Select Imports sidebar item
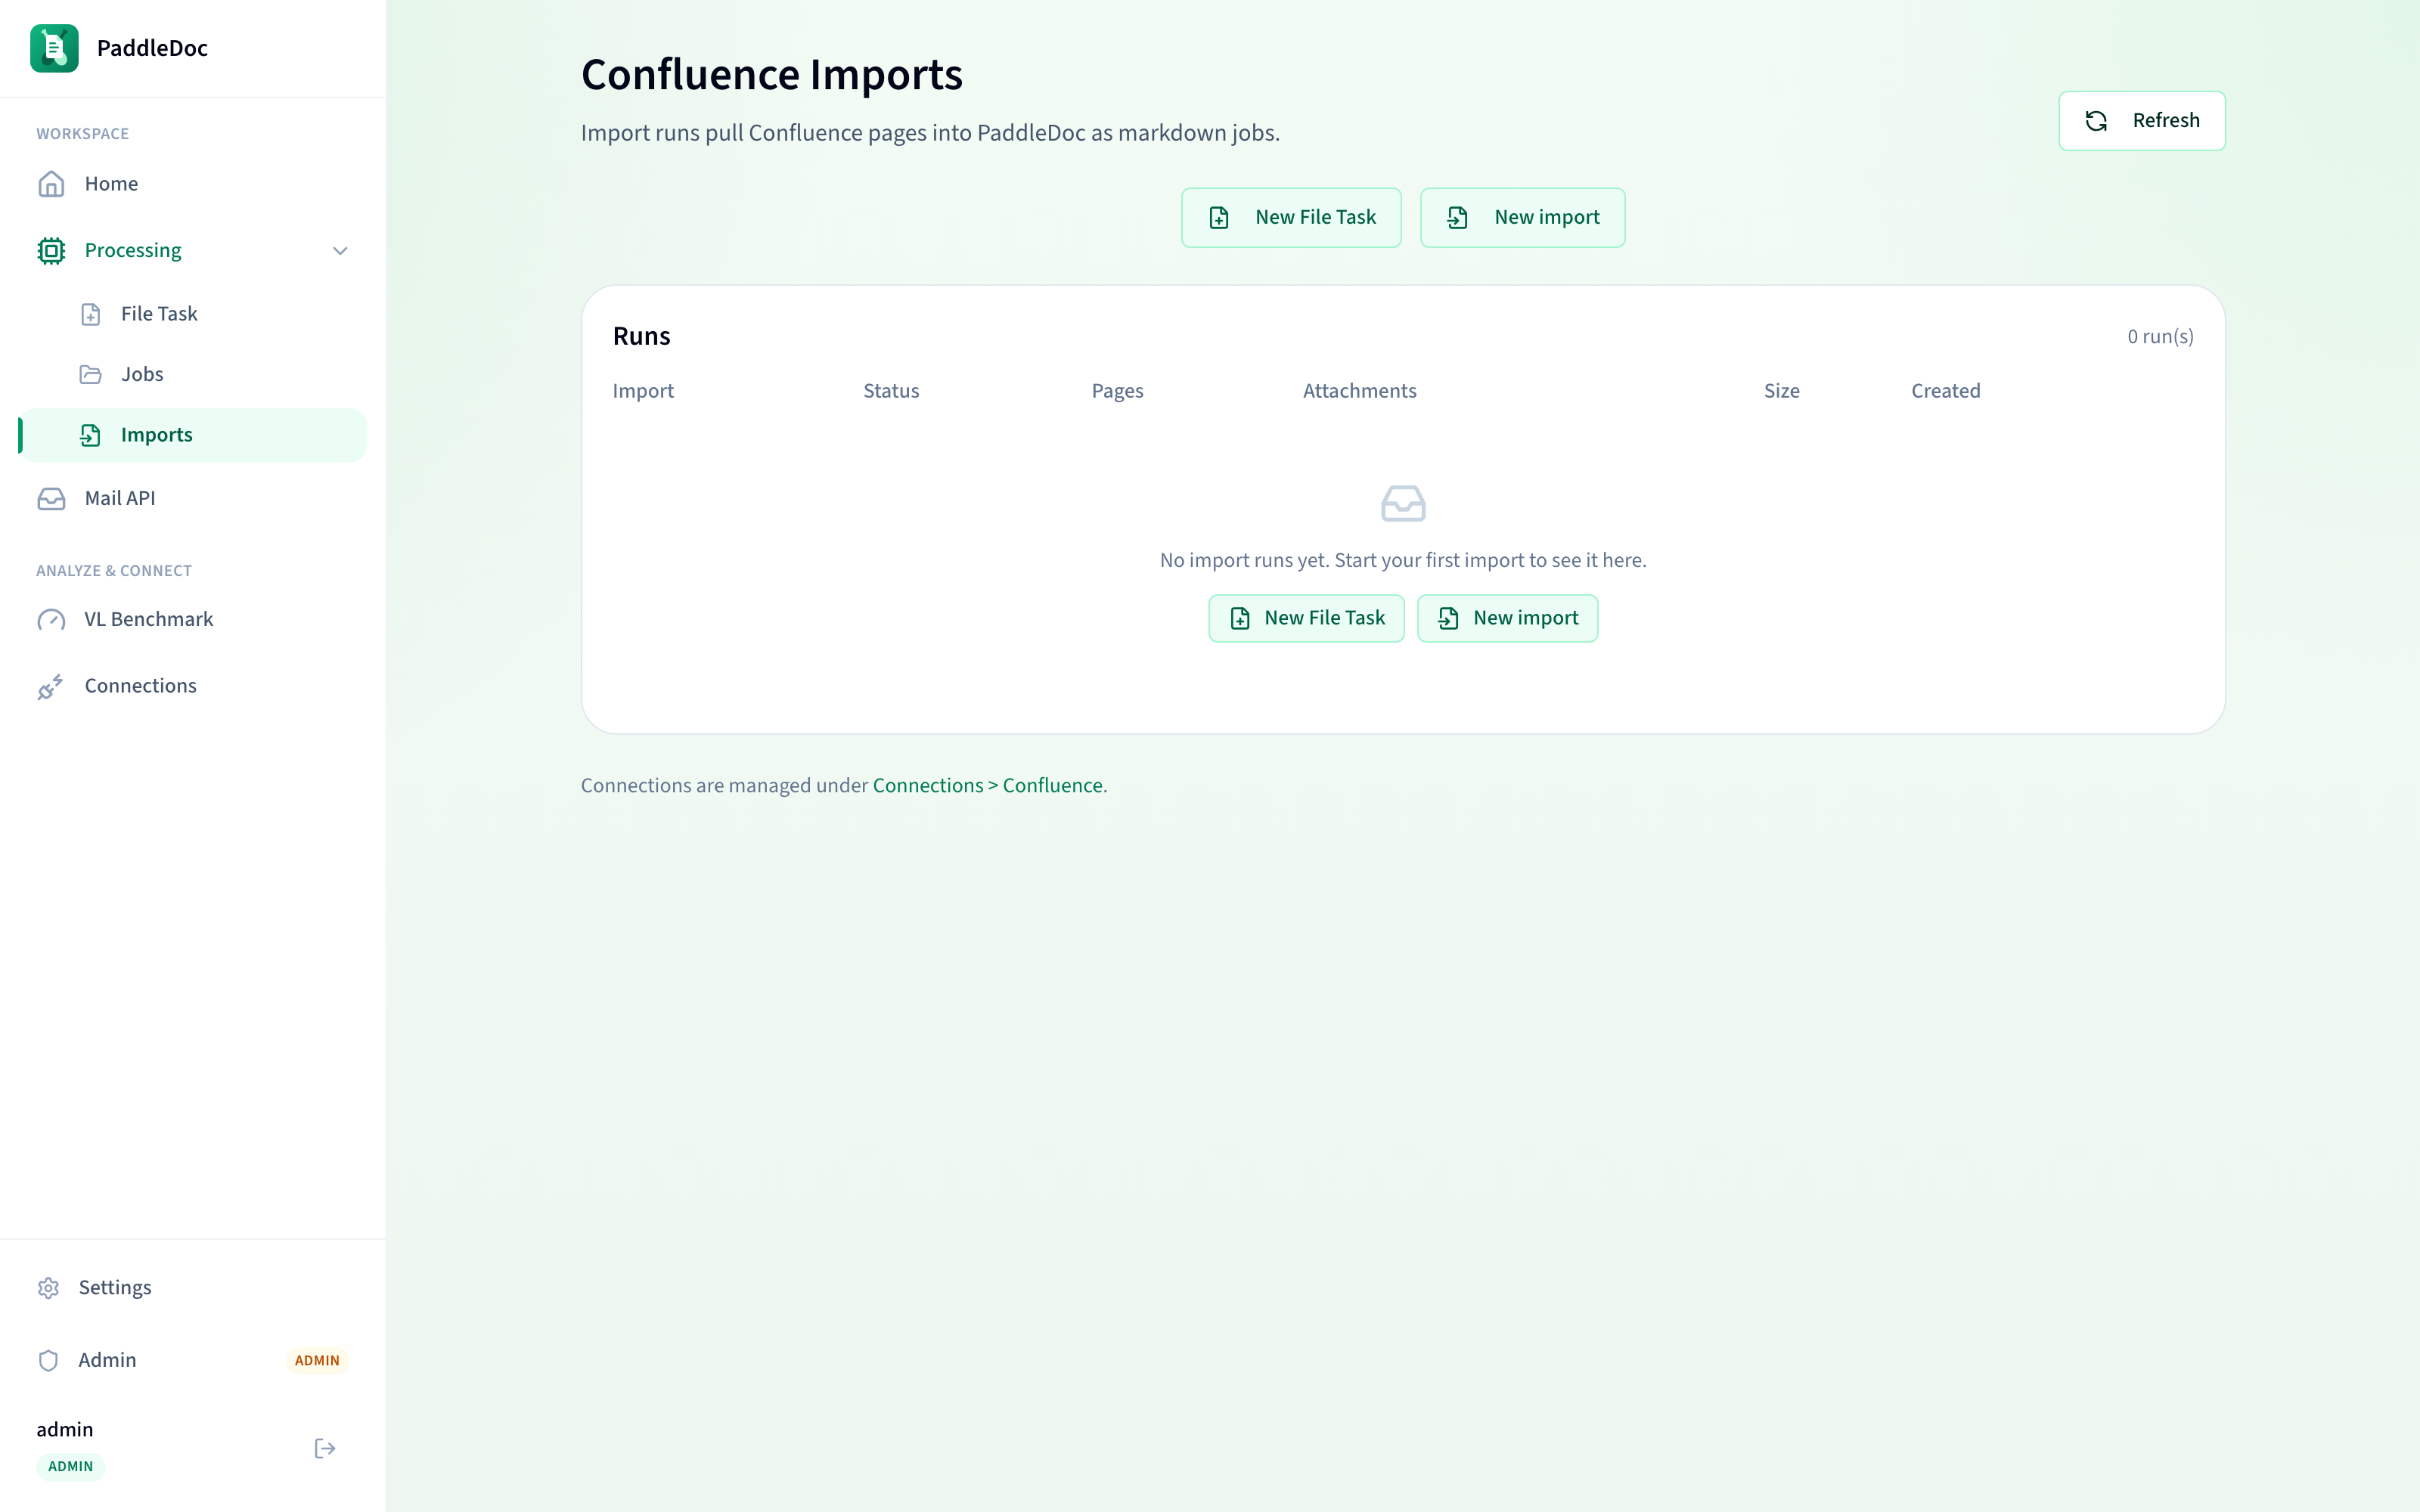Screen dimensions: 2420x1512 (x=192, y=435)
